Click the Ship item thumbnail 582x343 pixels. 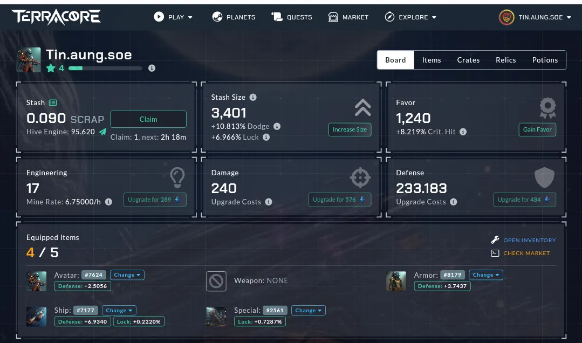pyautogui.click(x=36, y=316)
